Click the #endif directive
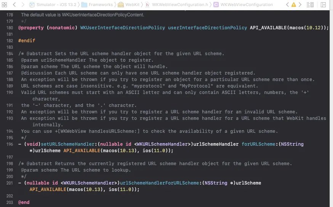Screen dimensions: 333x207 click(27, 41)
